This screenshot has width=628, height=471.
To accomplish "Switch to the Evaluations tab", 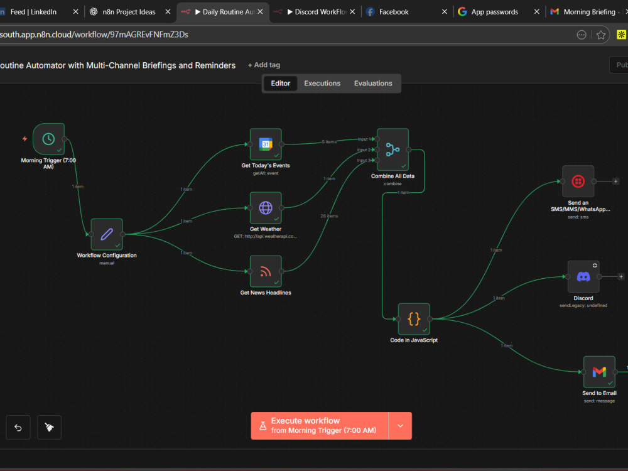I will tap(373, 84).
